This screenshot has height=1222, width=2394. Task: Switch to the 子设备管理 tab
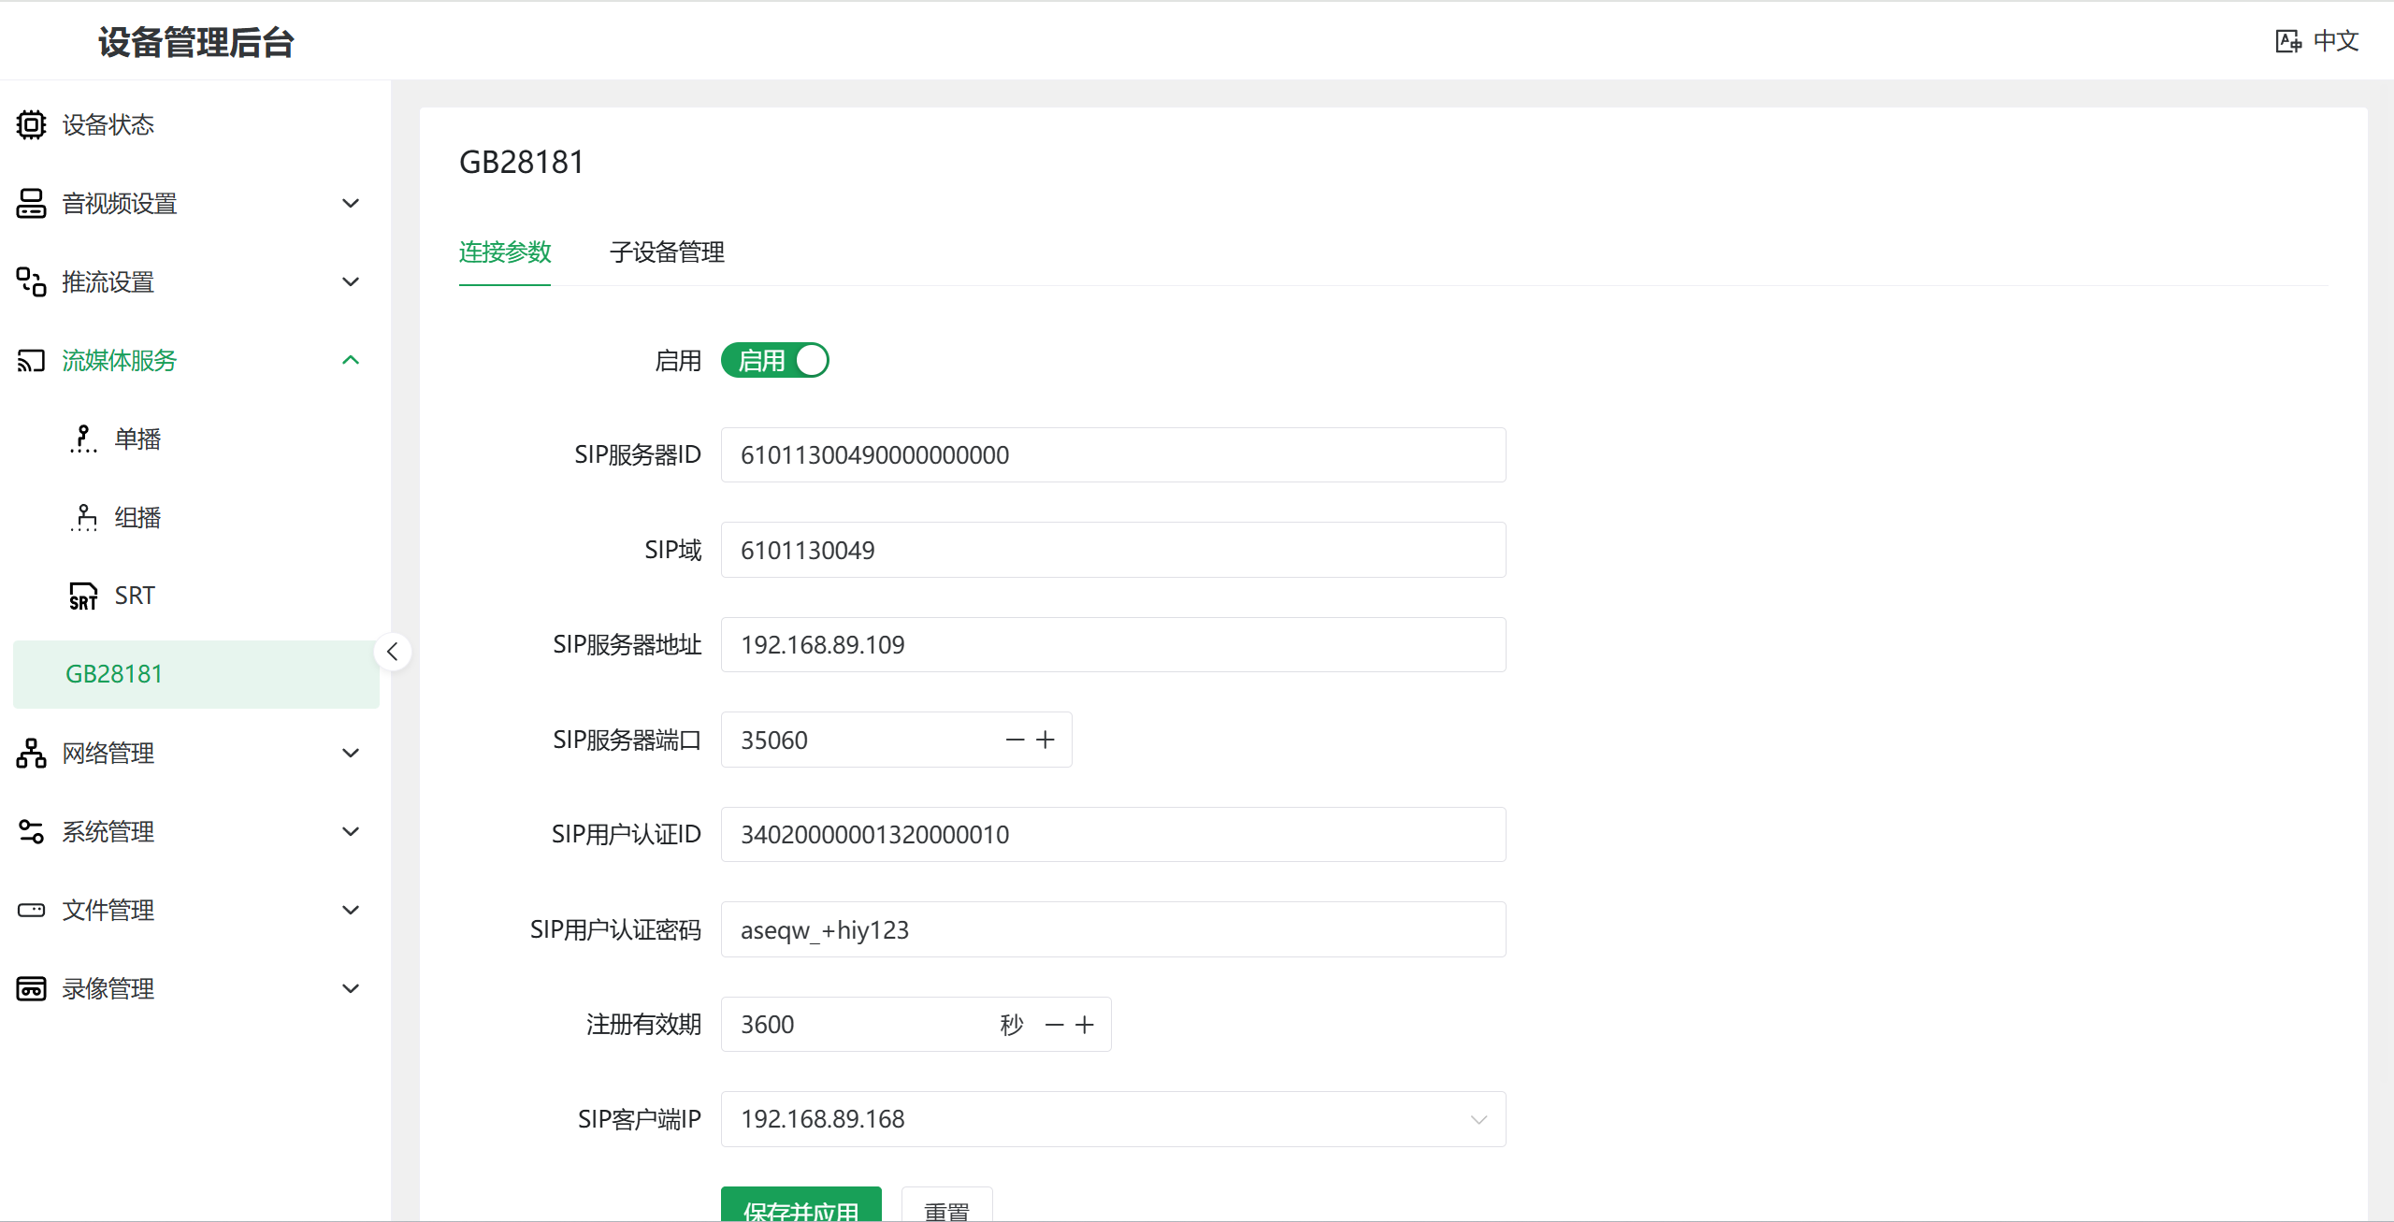[667, 252]
